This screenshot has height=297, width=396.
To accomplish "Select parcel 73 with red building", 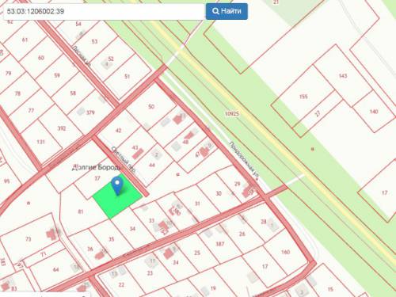I will [29, 239].
